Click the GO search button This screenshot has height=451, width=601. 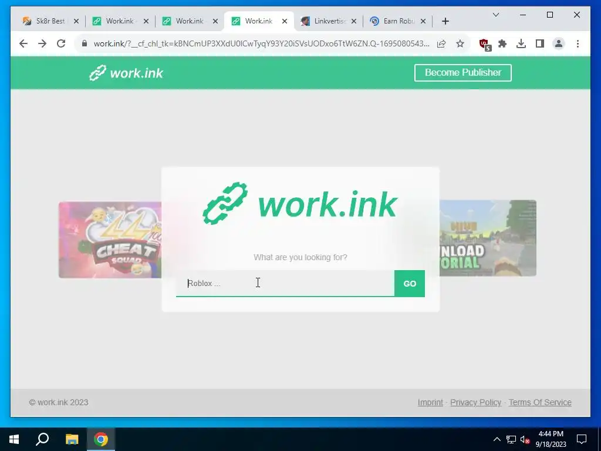(x=409, y=284)
